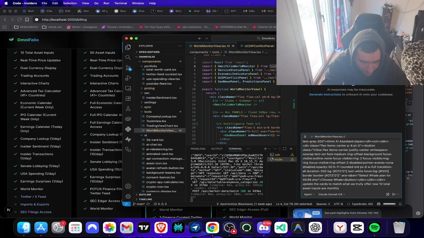424x238 pixels.
Task: Open the SEC Filings Access link
Action: click(36, 212)
